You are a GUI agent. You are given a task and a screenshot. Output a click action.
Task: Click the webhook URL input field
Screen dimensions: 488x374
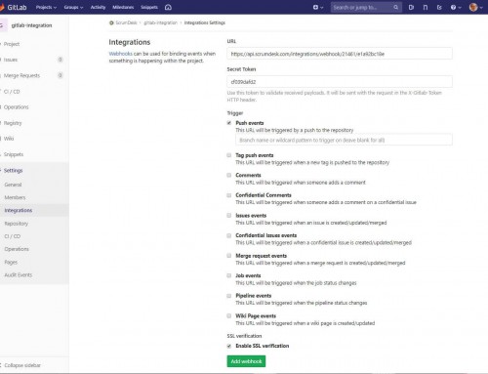point(340,54)
